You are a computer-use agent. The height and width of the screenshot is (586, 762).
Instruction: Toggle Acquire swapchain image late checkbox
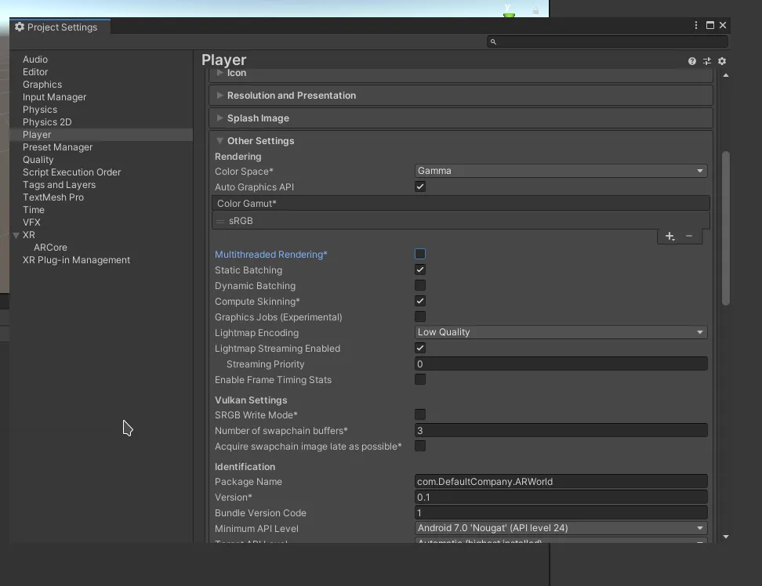[x=420, y=446]
